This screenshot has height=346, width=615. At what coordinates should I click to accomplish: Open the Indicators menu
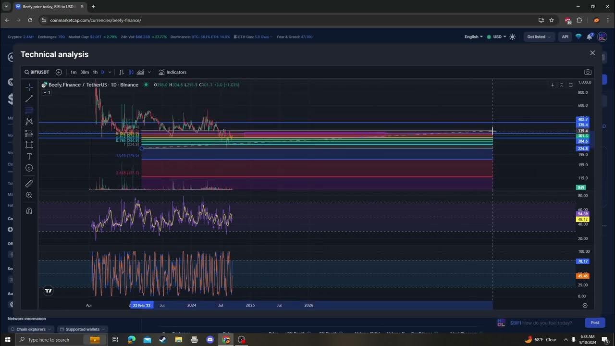point(172,72)
